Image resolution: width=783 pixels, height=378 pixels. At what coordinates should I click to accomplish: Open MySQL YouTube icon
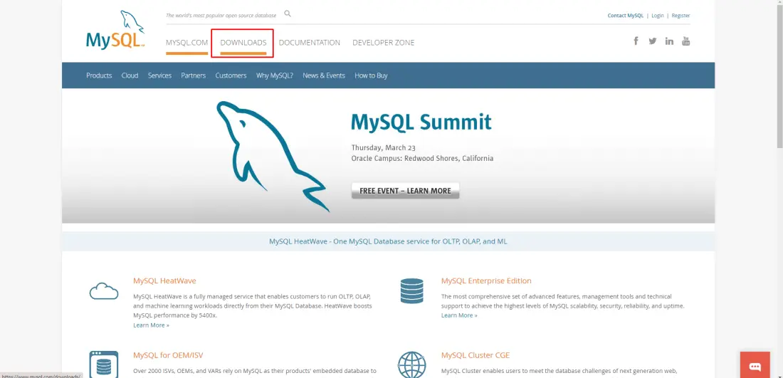point(686,41)
